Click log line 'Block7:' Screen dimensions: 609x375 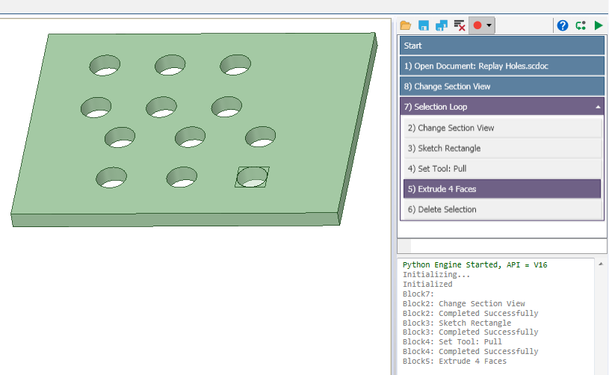(418, 294)
